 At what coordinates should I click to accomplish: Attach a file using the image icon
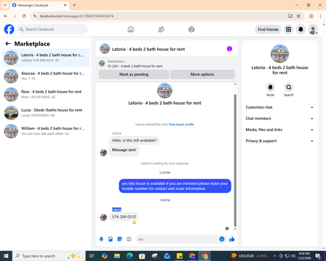(111, 239)
